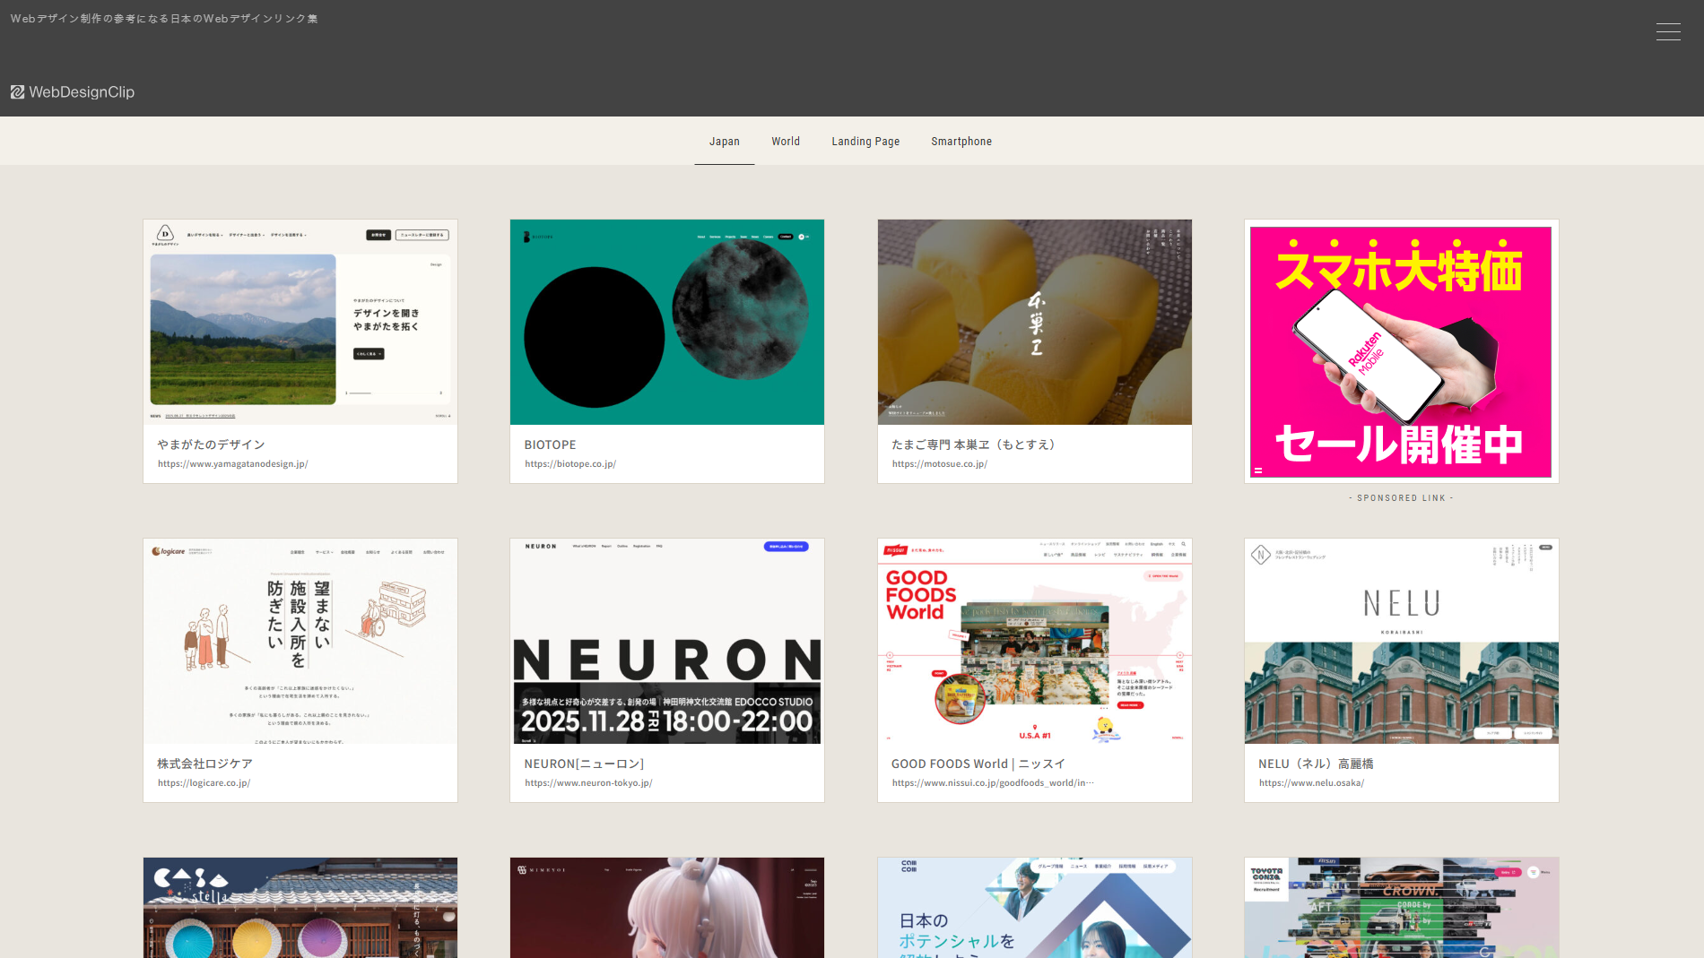Visit https://www.yamagatanodesign.jp/ URL link

click(x=233, y=464)
